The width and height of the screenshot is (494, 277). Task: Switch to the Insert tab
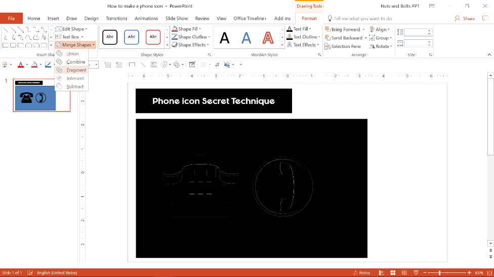coord(53,19)
